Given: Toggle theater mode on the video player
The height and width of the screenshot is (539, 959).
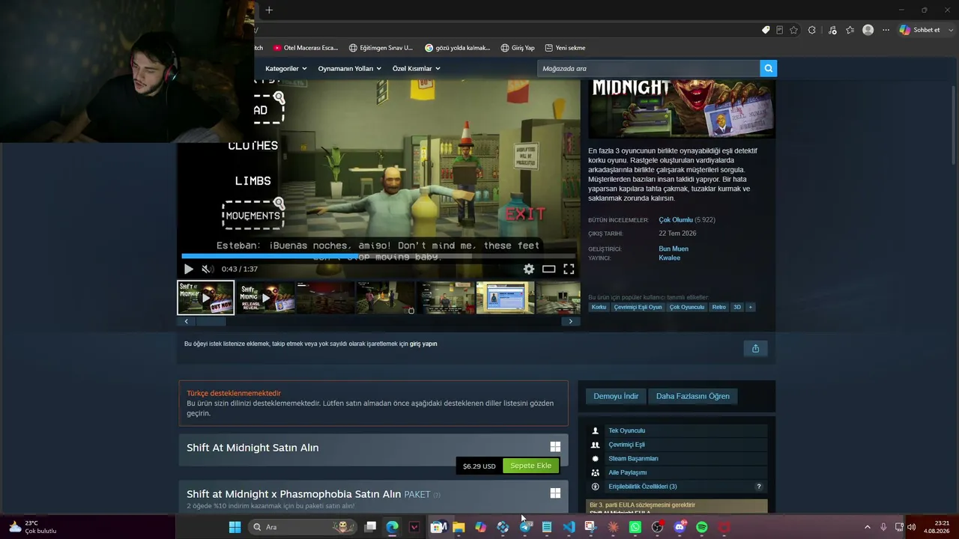Looking at the screenshot, I should pos(549,269).
